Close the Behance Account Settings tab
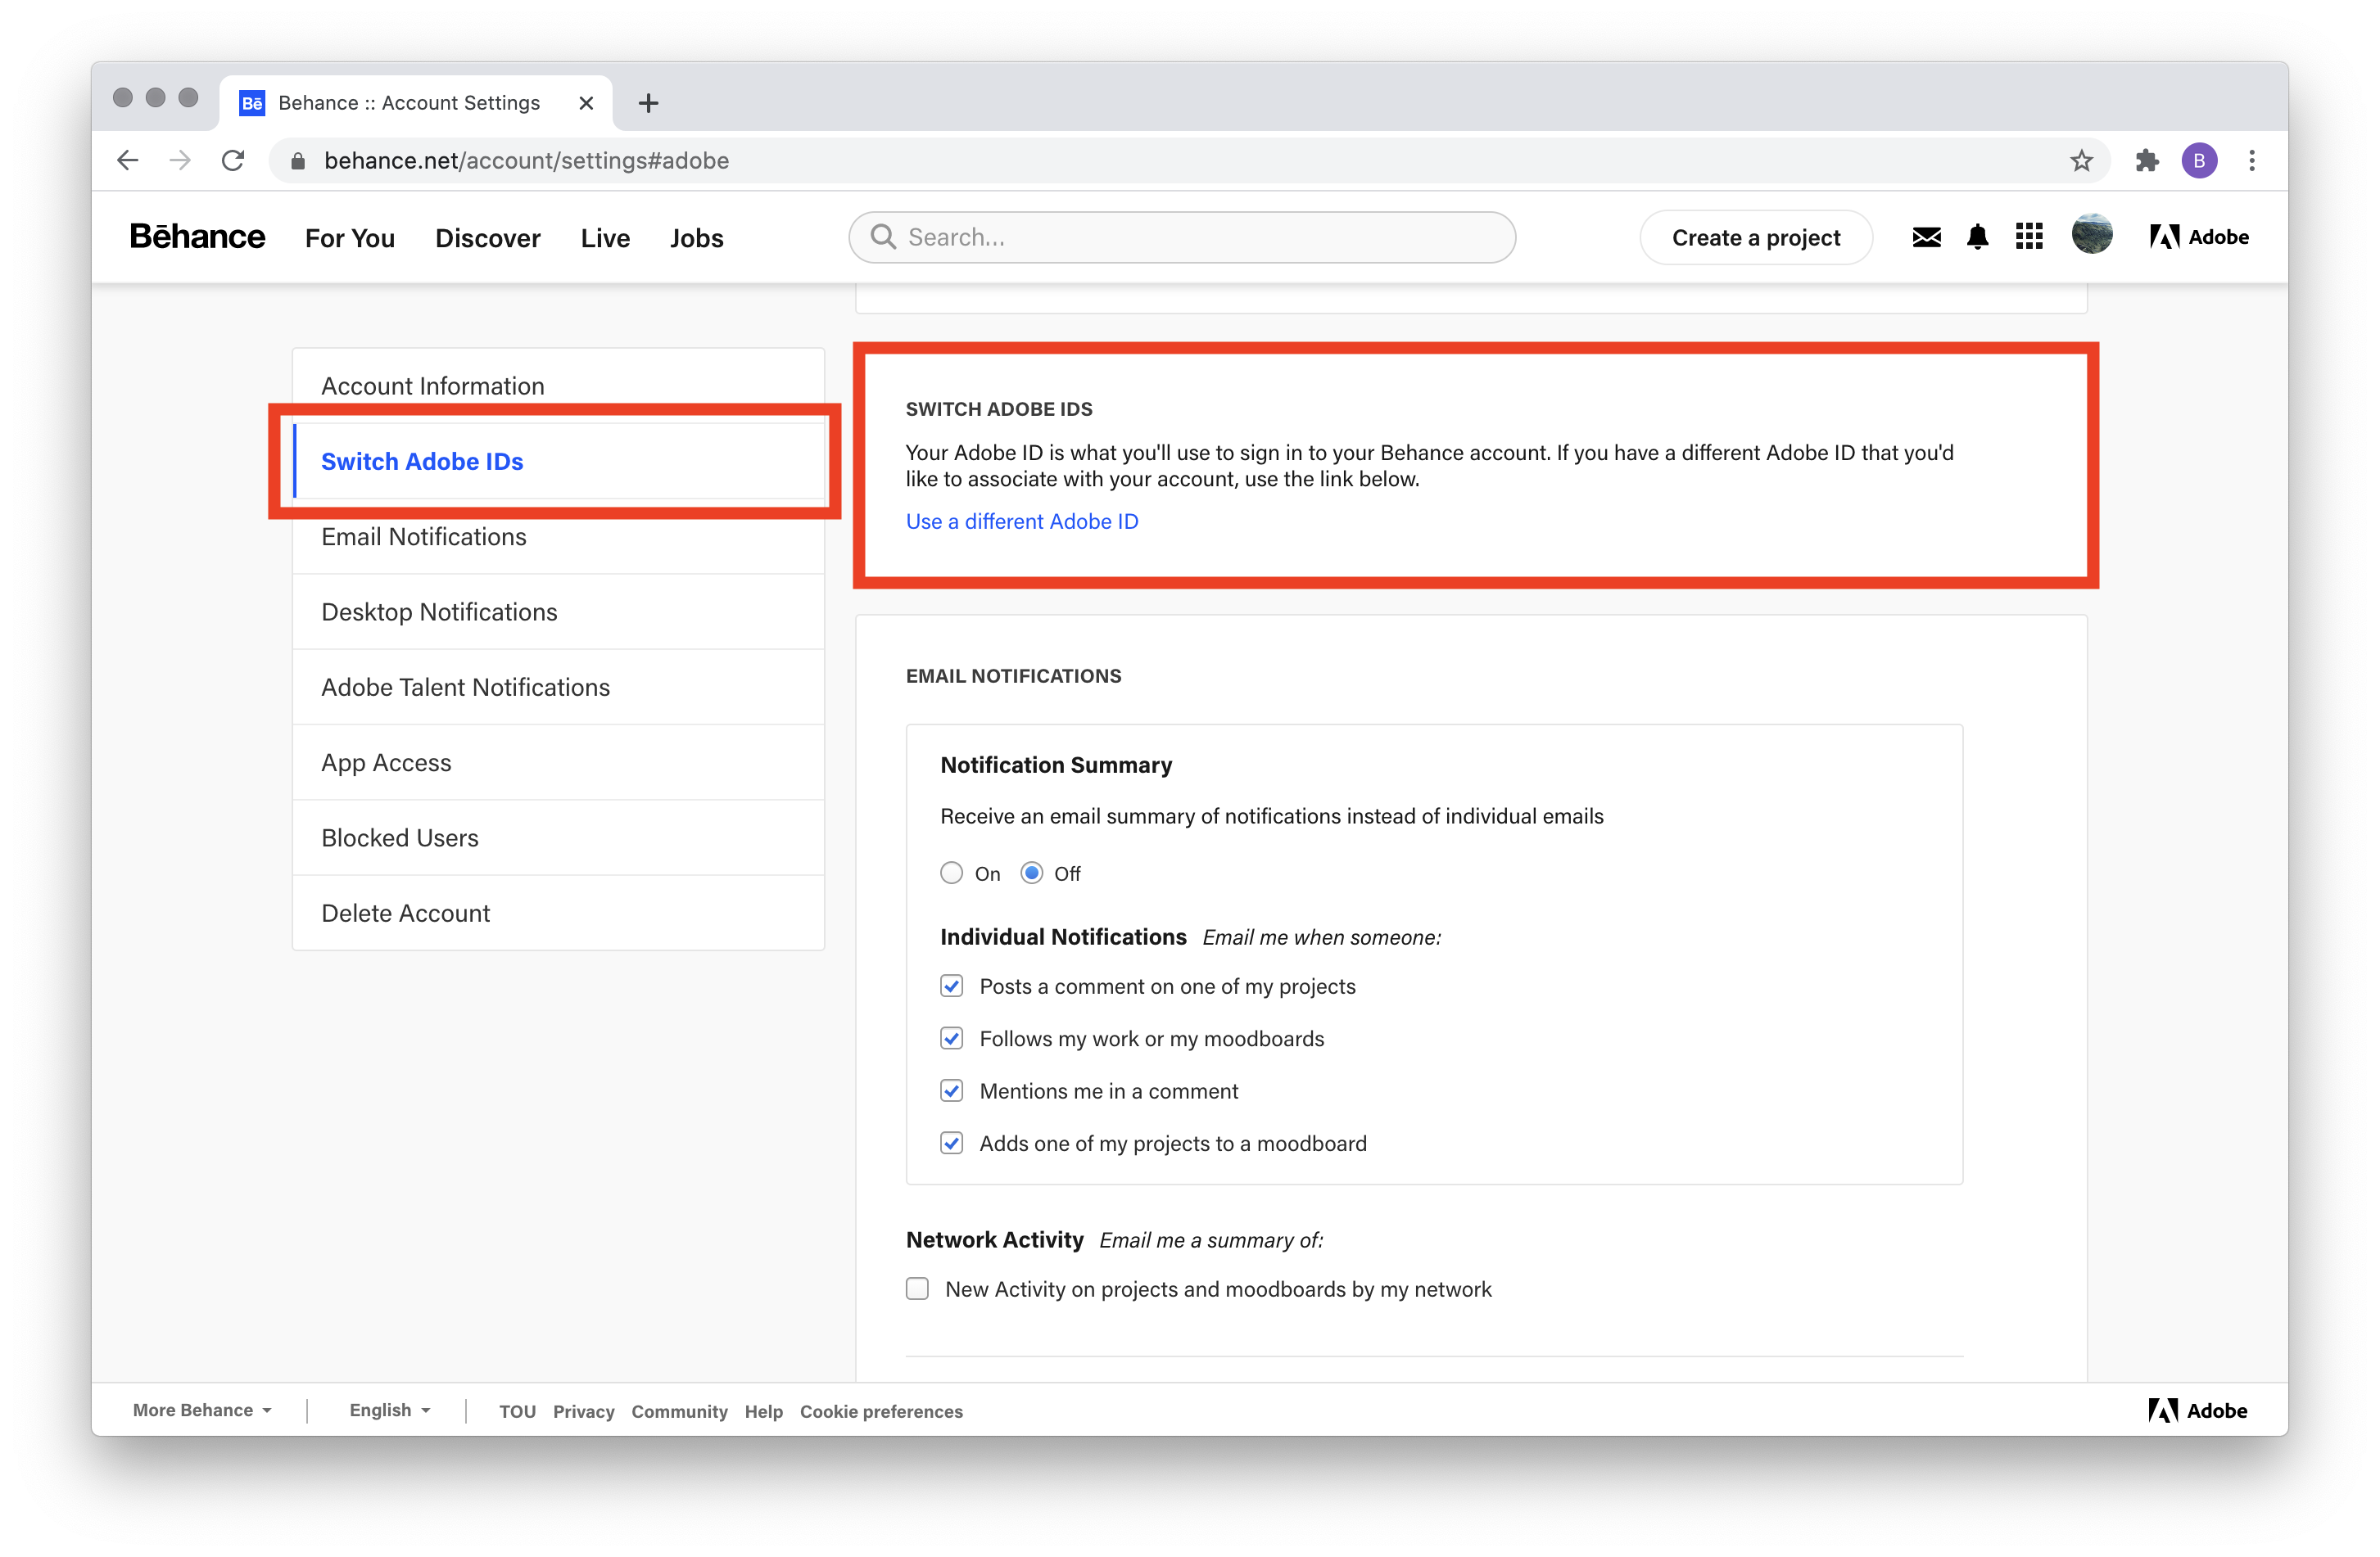 (586, 103)
